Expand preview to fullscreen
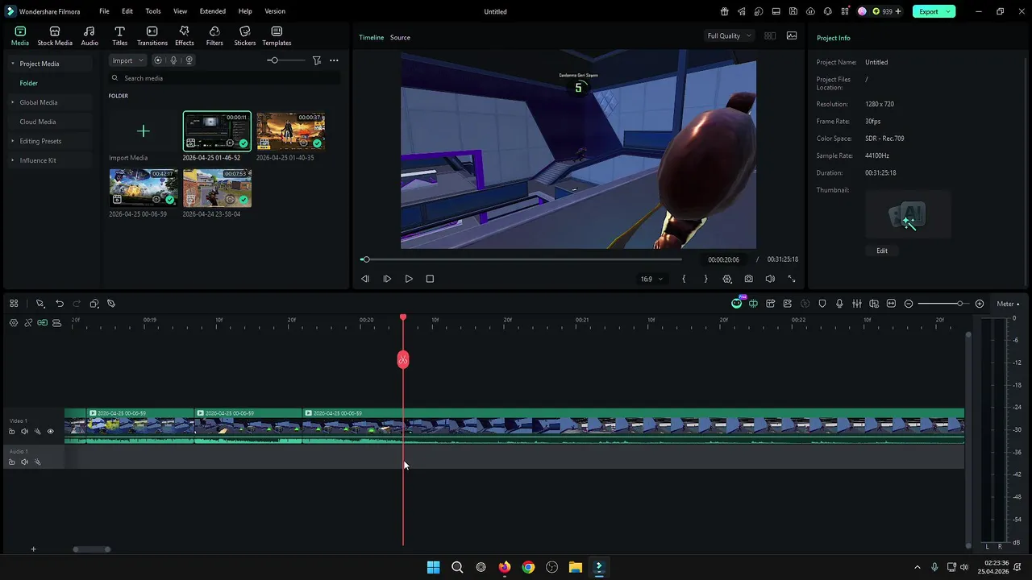1032x580 pixels. coord(792,279)
